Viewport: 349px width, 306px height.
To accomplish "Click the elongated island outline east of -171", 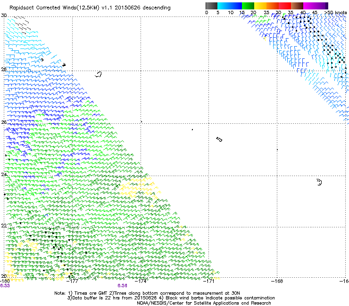I will point(219,139).
